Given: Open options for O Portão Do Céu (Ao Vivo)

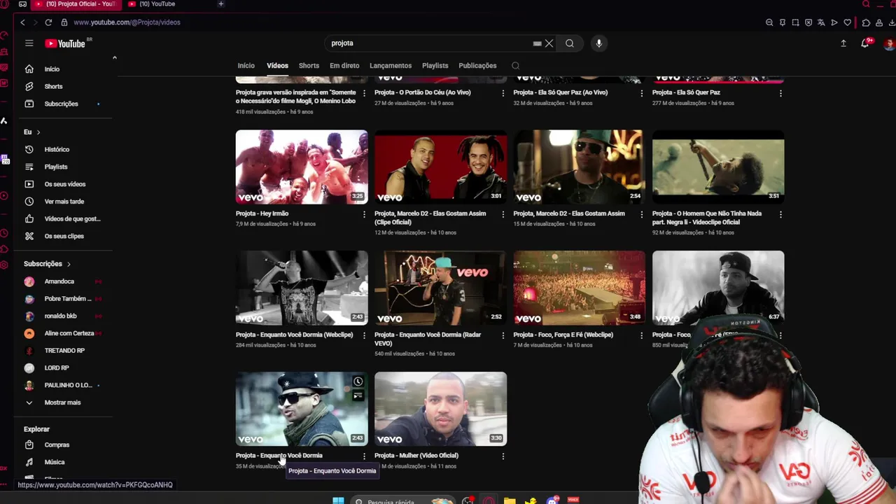Looking at the screenshot, I should [x=503, y=93].
